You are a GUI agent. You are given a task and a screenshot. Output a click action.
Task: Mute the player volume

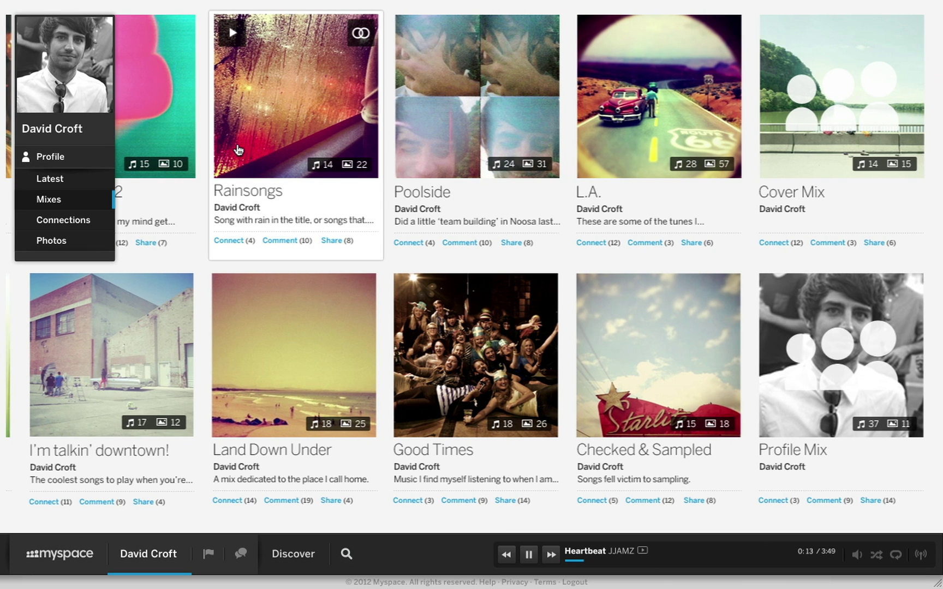pyautogui.click(x=857, y=555)
